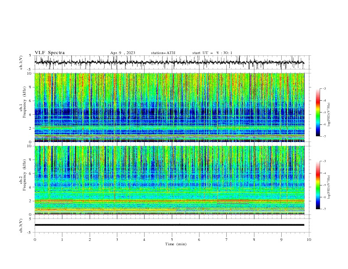Click the ch.1 voltage waveform trace

pos(169,62)
